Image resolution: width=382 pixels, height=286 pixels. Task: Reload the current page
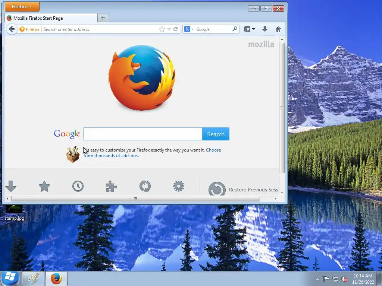(175, 29)
